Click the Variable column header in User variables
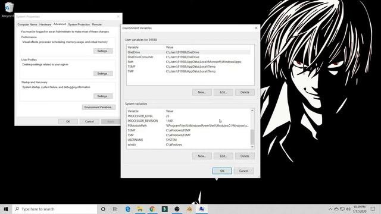The image size is (381, 214). 146,48
